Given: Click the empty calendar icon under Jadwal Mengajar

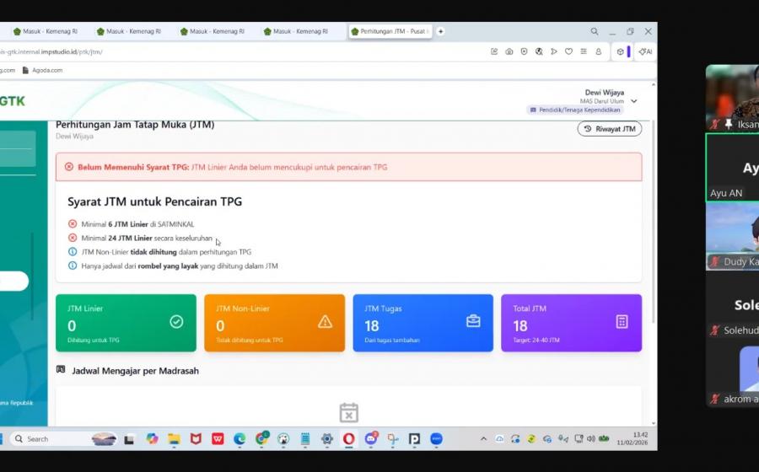Looking at the screenshot, I should click(349, 412).
